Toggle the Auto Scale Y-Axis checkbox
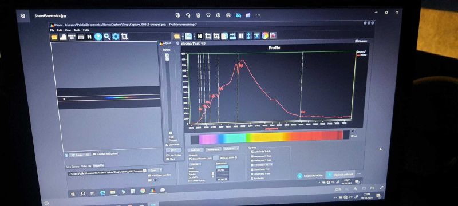The height and width of the screenshot is (206, 458). click(x=252, y=152)
